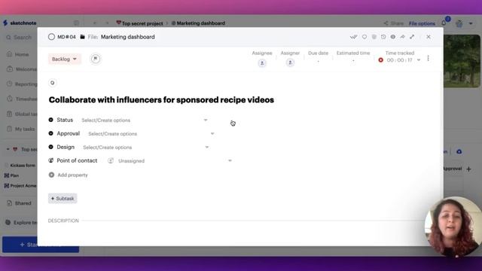482x271 pixels.
Task: Expand the account dropdown arrow at top right
Action: (x=471, y=23)
